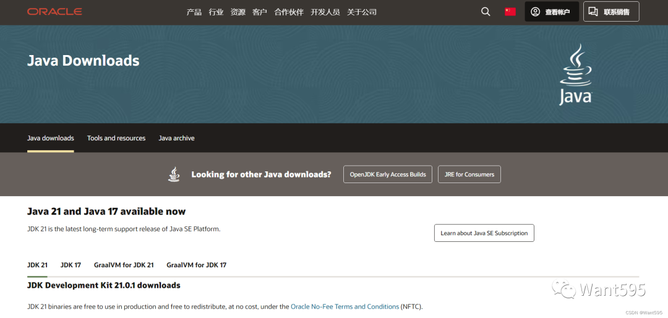Select GraalVM for JDK 17 tab
Image resolution: width=668 pixels, height=318 pixels.
pos(197,265)
